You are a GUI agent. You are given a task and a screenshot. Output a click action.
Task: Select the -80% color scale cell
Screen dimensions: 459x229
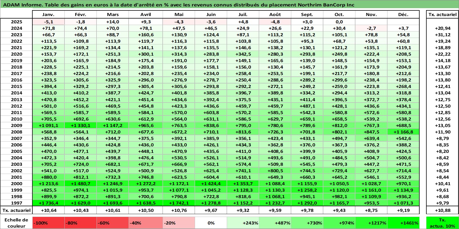pos(80,223)
